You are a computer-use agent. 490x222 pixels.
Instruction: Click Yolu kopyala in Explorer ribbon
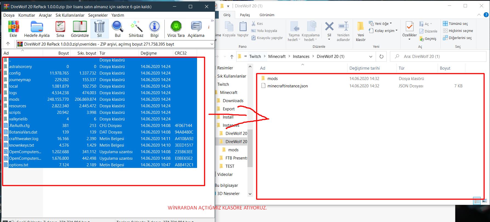(264, 31)
